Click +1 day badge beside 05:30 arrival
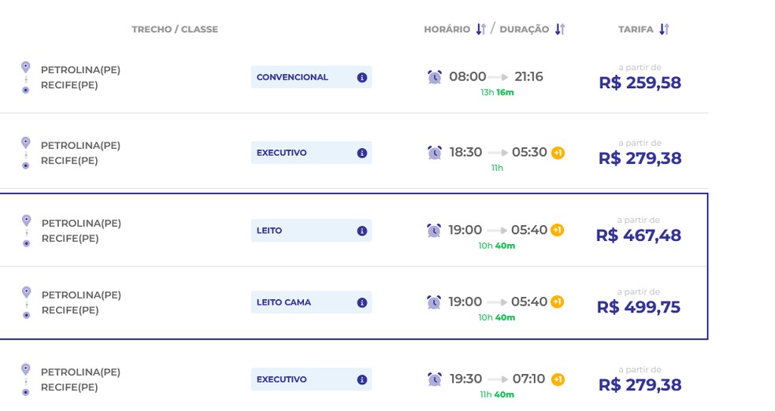 click(x=558, y=153)
